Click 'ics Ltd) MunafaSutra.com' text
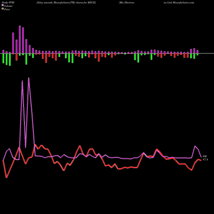Viewport: 214px width, 214px height. point(179,3)
